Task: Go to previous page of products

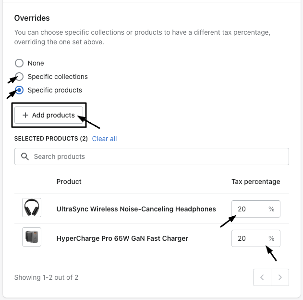Action: pyautogui.click(x=262, y=277)
